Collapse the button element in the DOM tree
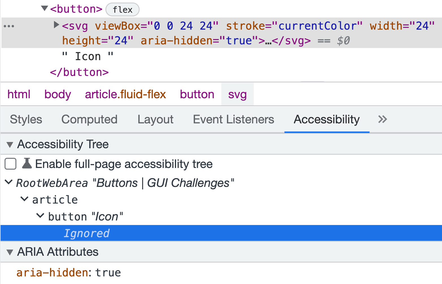The height and width of the screenshot is (284, 442). 44,8
